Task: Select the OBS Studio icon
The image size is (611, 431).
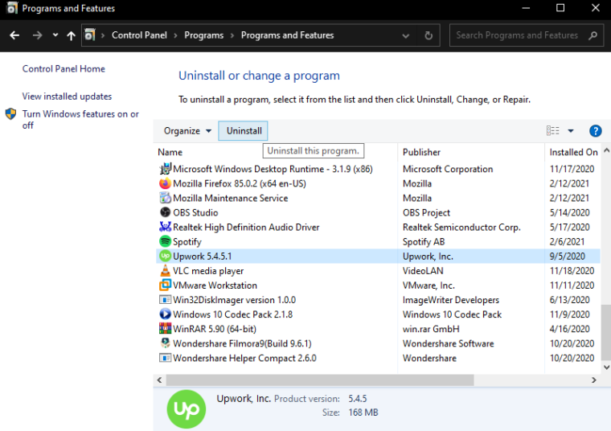Action: (x=166, y=212)
